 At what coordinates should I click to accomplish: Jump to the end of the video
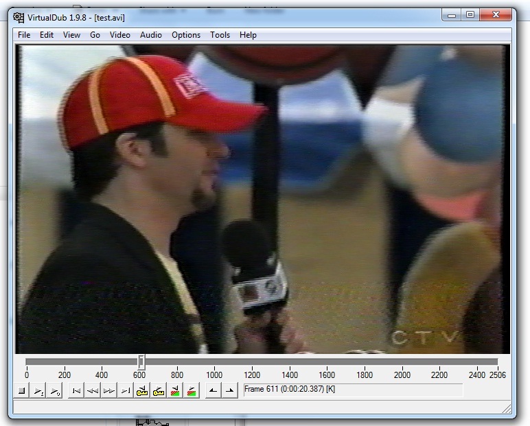pyautogui.click(x=126, y=390)
